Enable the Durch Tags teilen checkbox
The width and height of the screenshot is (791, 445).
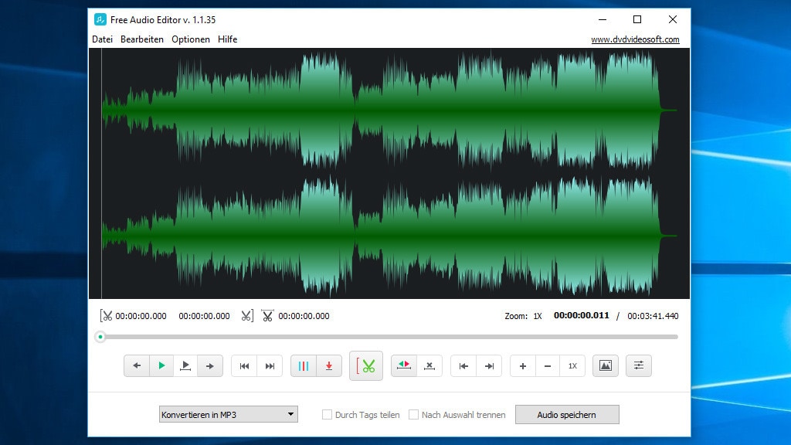[x=328, y=414]
